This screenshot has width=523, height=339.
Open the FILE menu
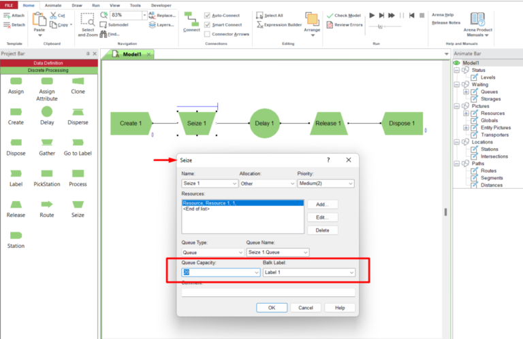tap(9, 5)
